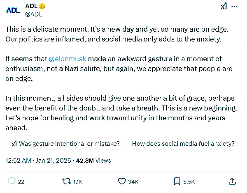Click the ADL profile avatar logo
Viewport: 247px width, 193px height.
[x=14, y=9]
